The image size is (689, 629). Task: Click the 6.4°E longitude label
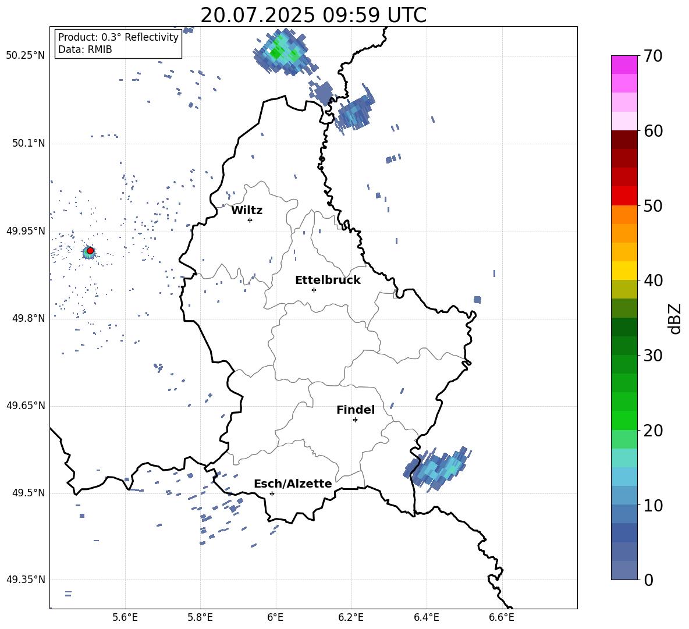pos(426,617)
